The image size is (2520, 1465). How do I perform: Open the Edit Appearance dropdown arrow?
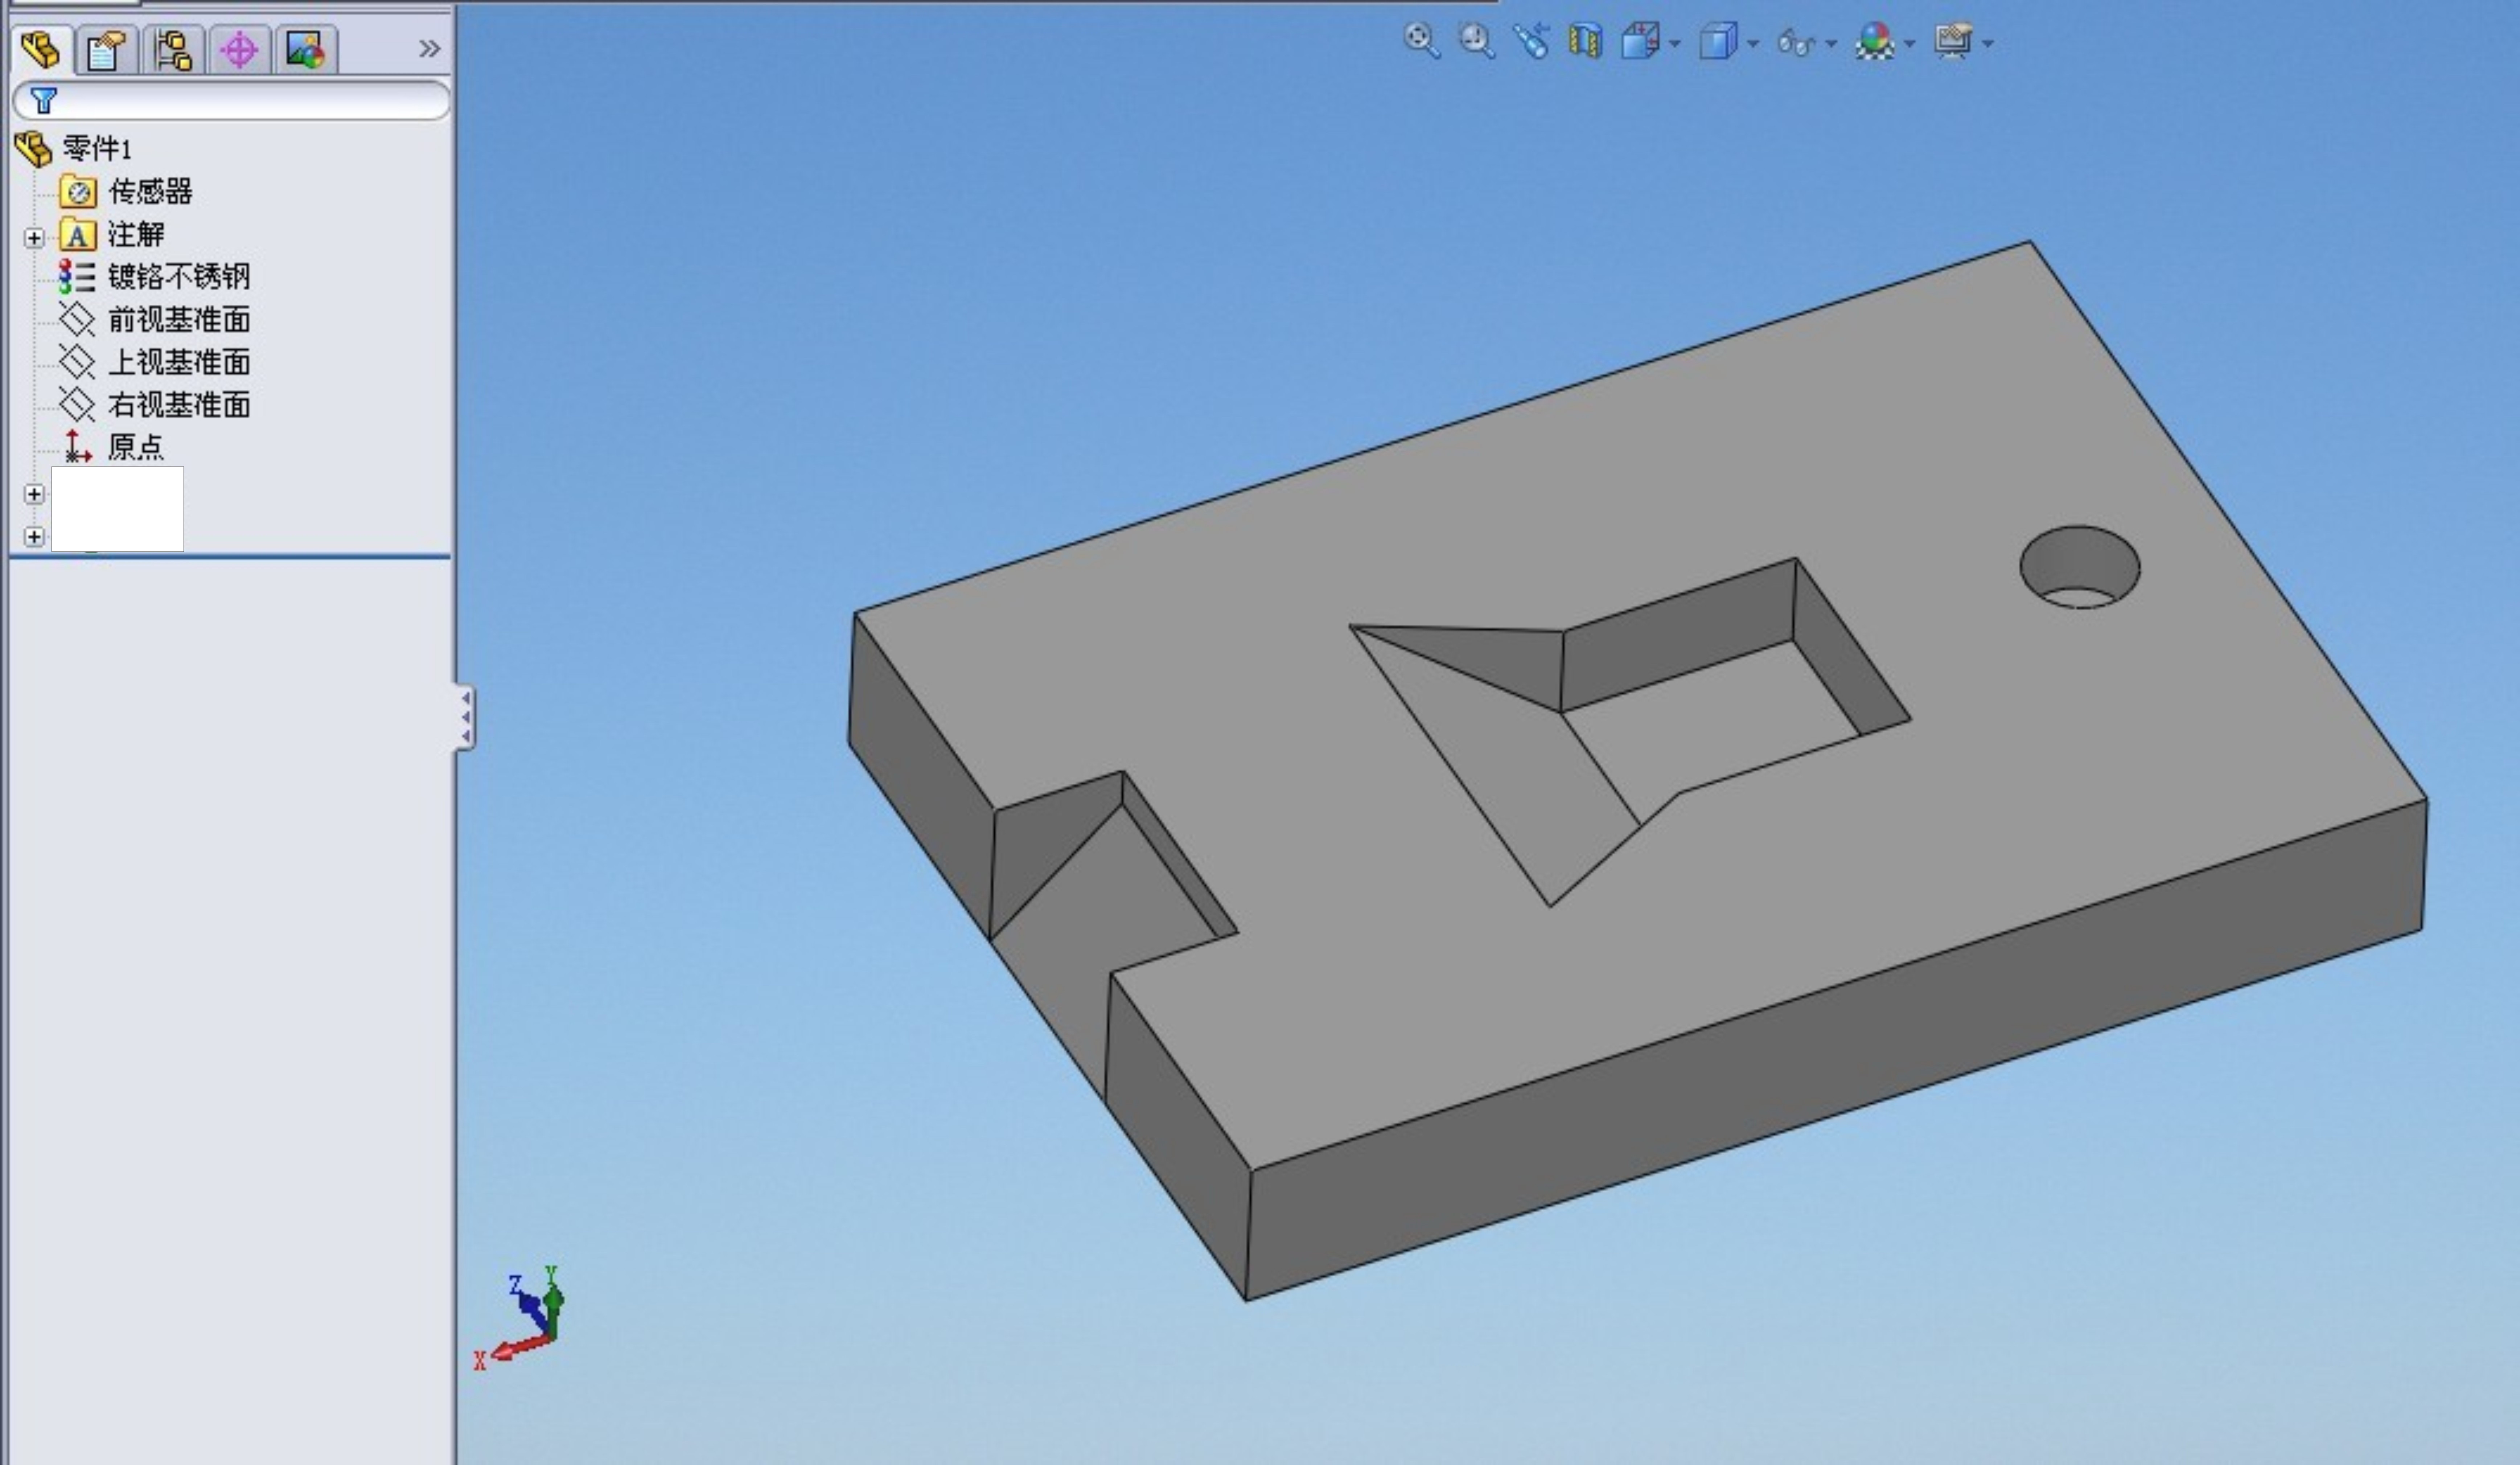pyautogui.click(x=1910, y=44)
